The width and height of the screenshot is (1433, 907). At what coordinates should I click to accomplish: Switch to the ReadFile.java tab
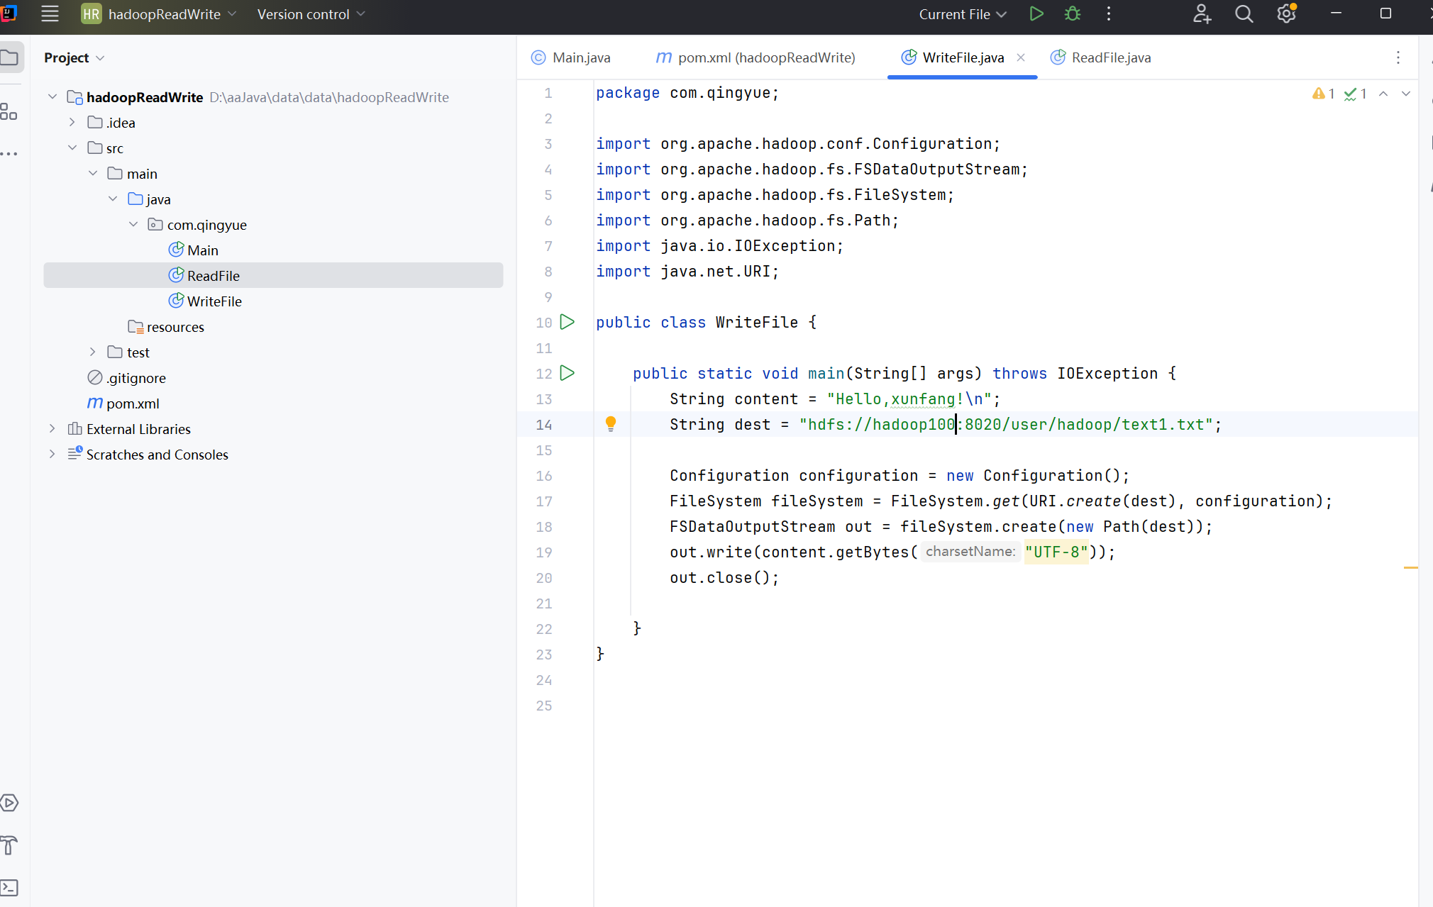click(1110, 57)
